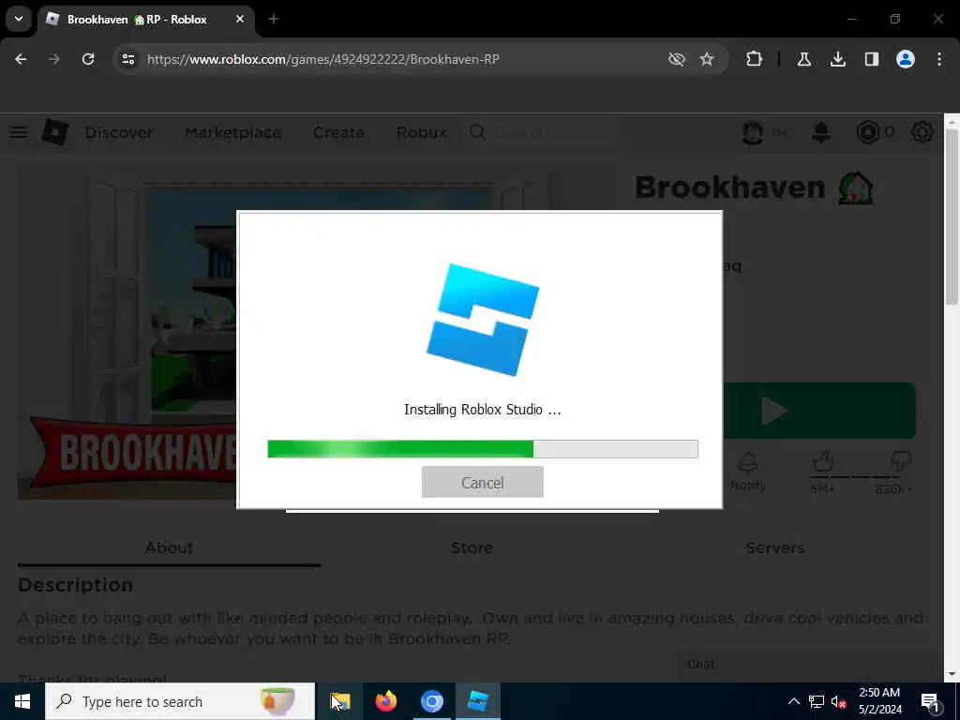Open the Discover page
This screenshot has width=960, height=720.
(x=119, y=132)
